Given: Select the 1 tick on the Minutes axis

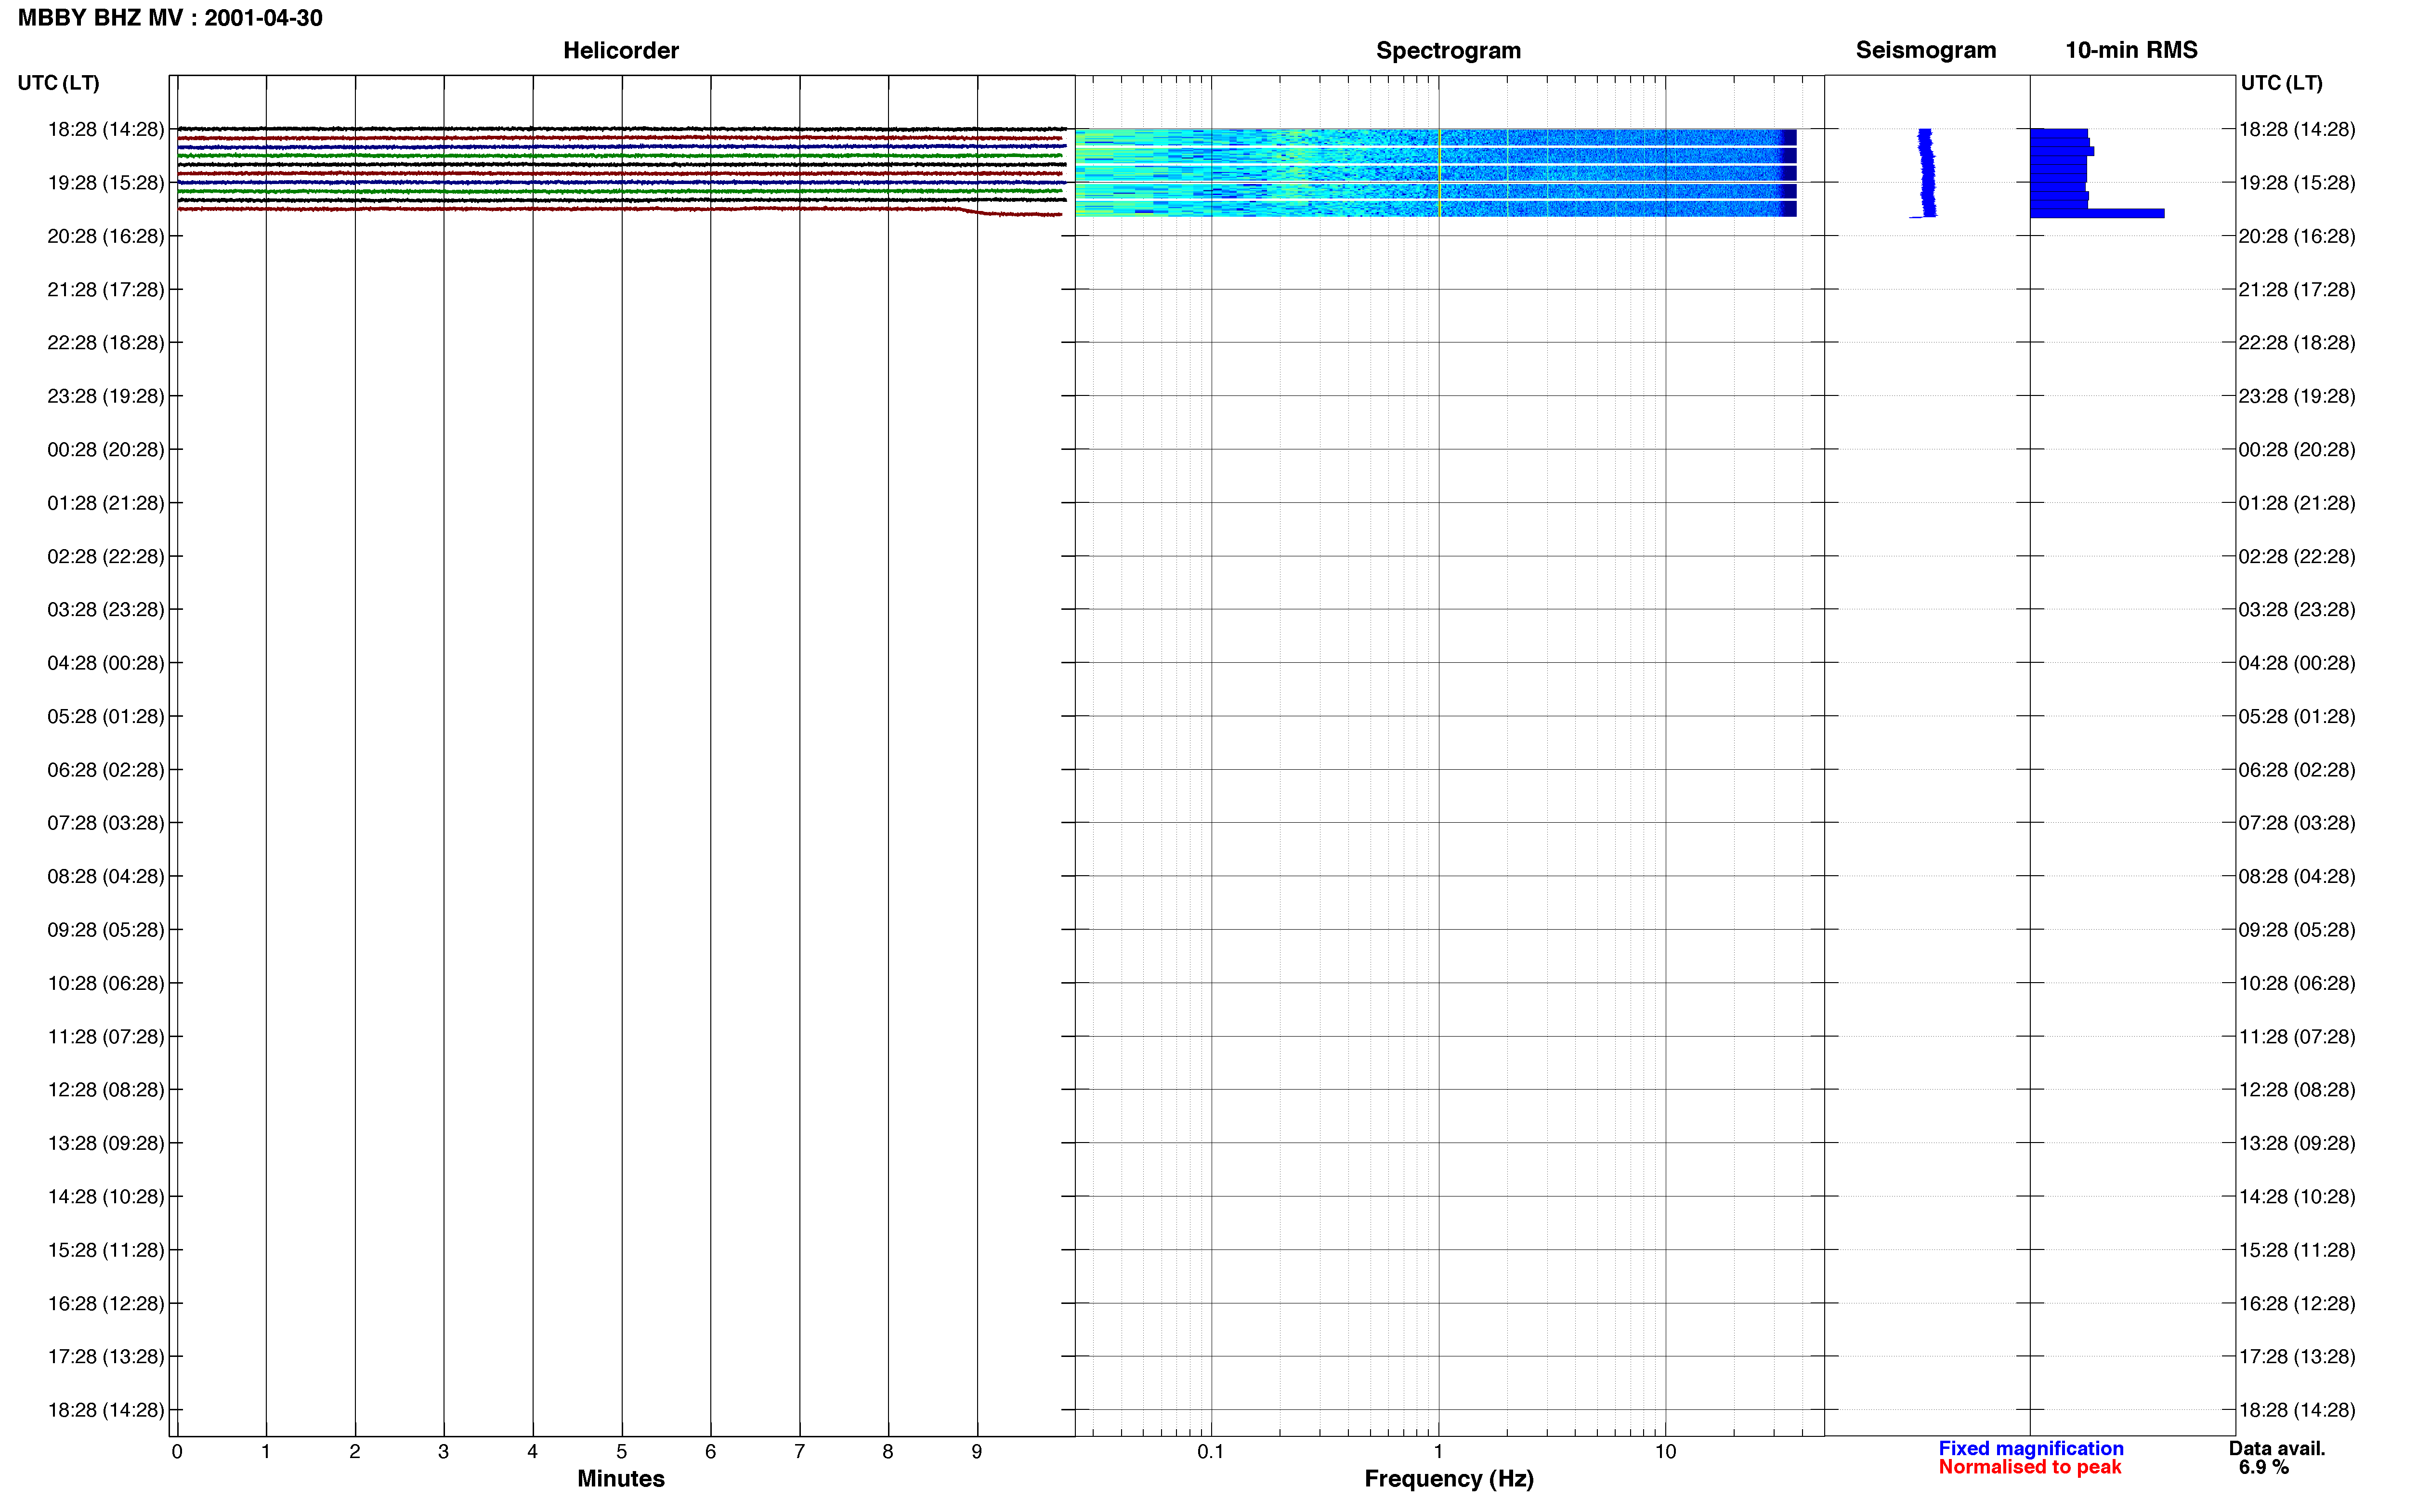Looking at the screenshot, I should pos(266,1451).
